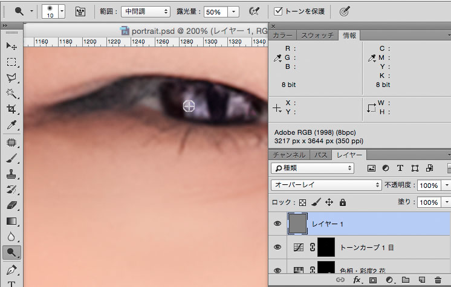Select the Eraser tool
The width and height of the screenshot is (451, 287).
pos(11,205)
